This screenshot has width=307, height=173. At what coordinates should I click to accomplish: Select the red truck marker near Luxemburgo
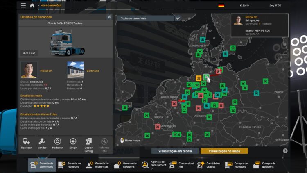coord(158,127)
